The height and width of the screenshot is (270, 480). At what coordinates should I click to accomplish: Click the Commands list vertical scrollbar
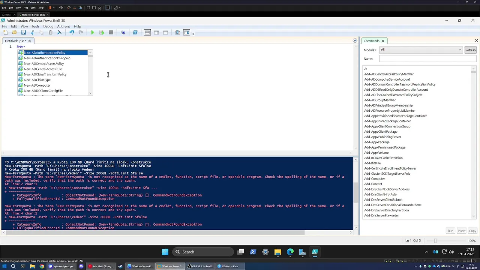point(474,142)
